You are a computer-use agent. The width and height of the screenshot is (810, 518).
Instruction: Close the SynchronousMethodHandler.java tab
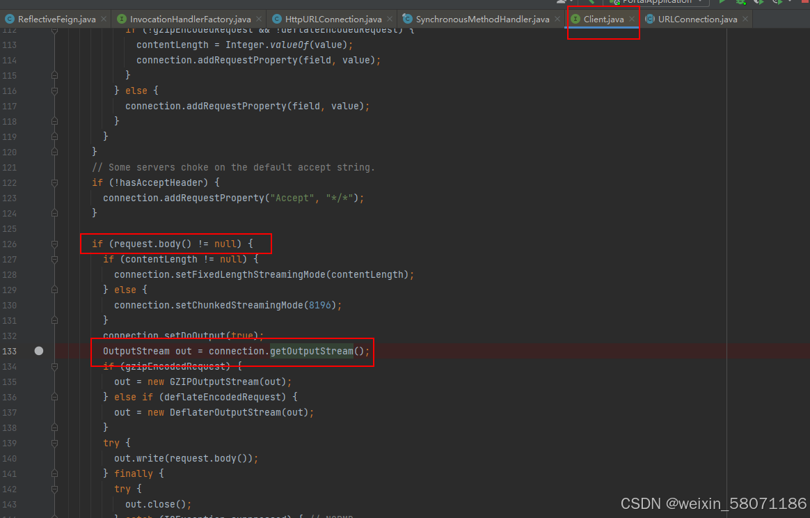coord(557,19)
